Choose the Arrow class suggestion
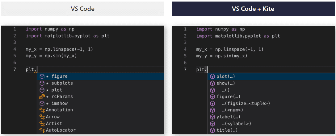Viewport: 336px width, 136px height. click(x=101, y=117)
